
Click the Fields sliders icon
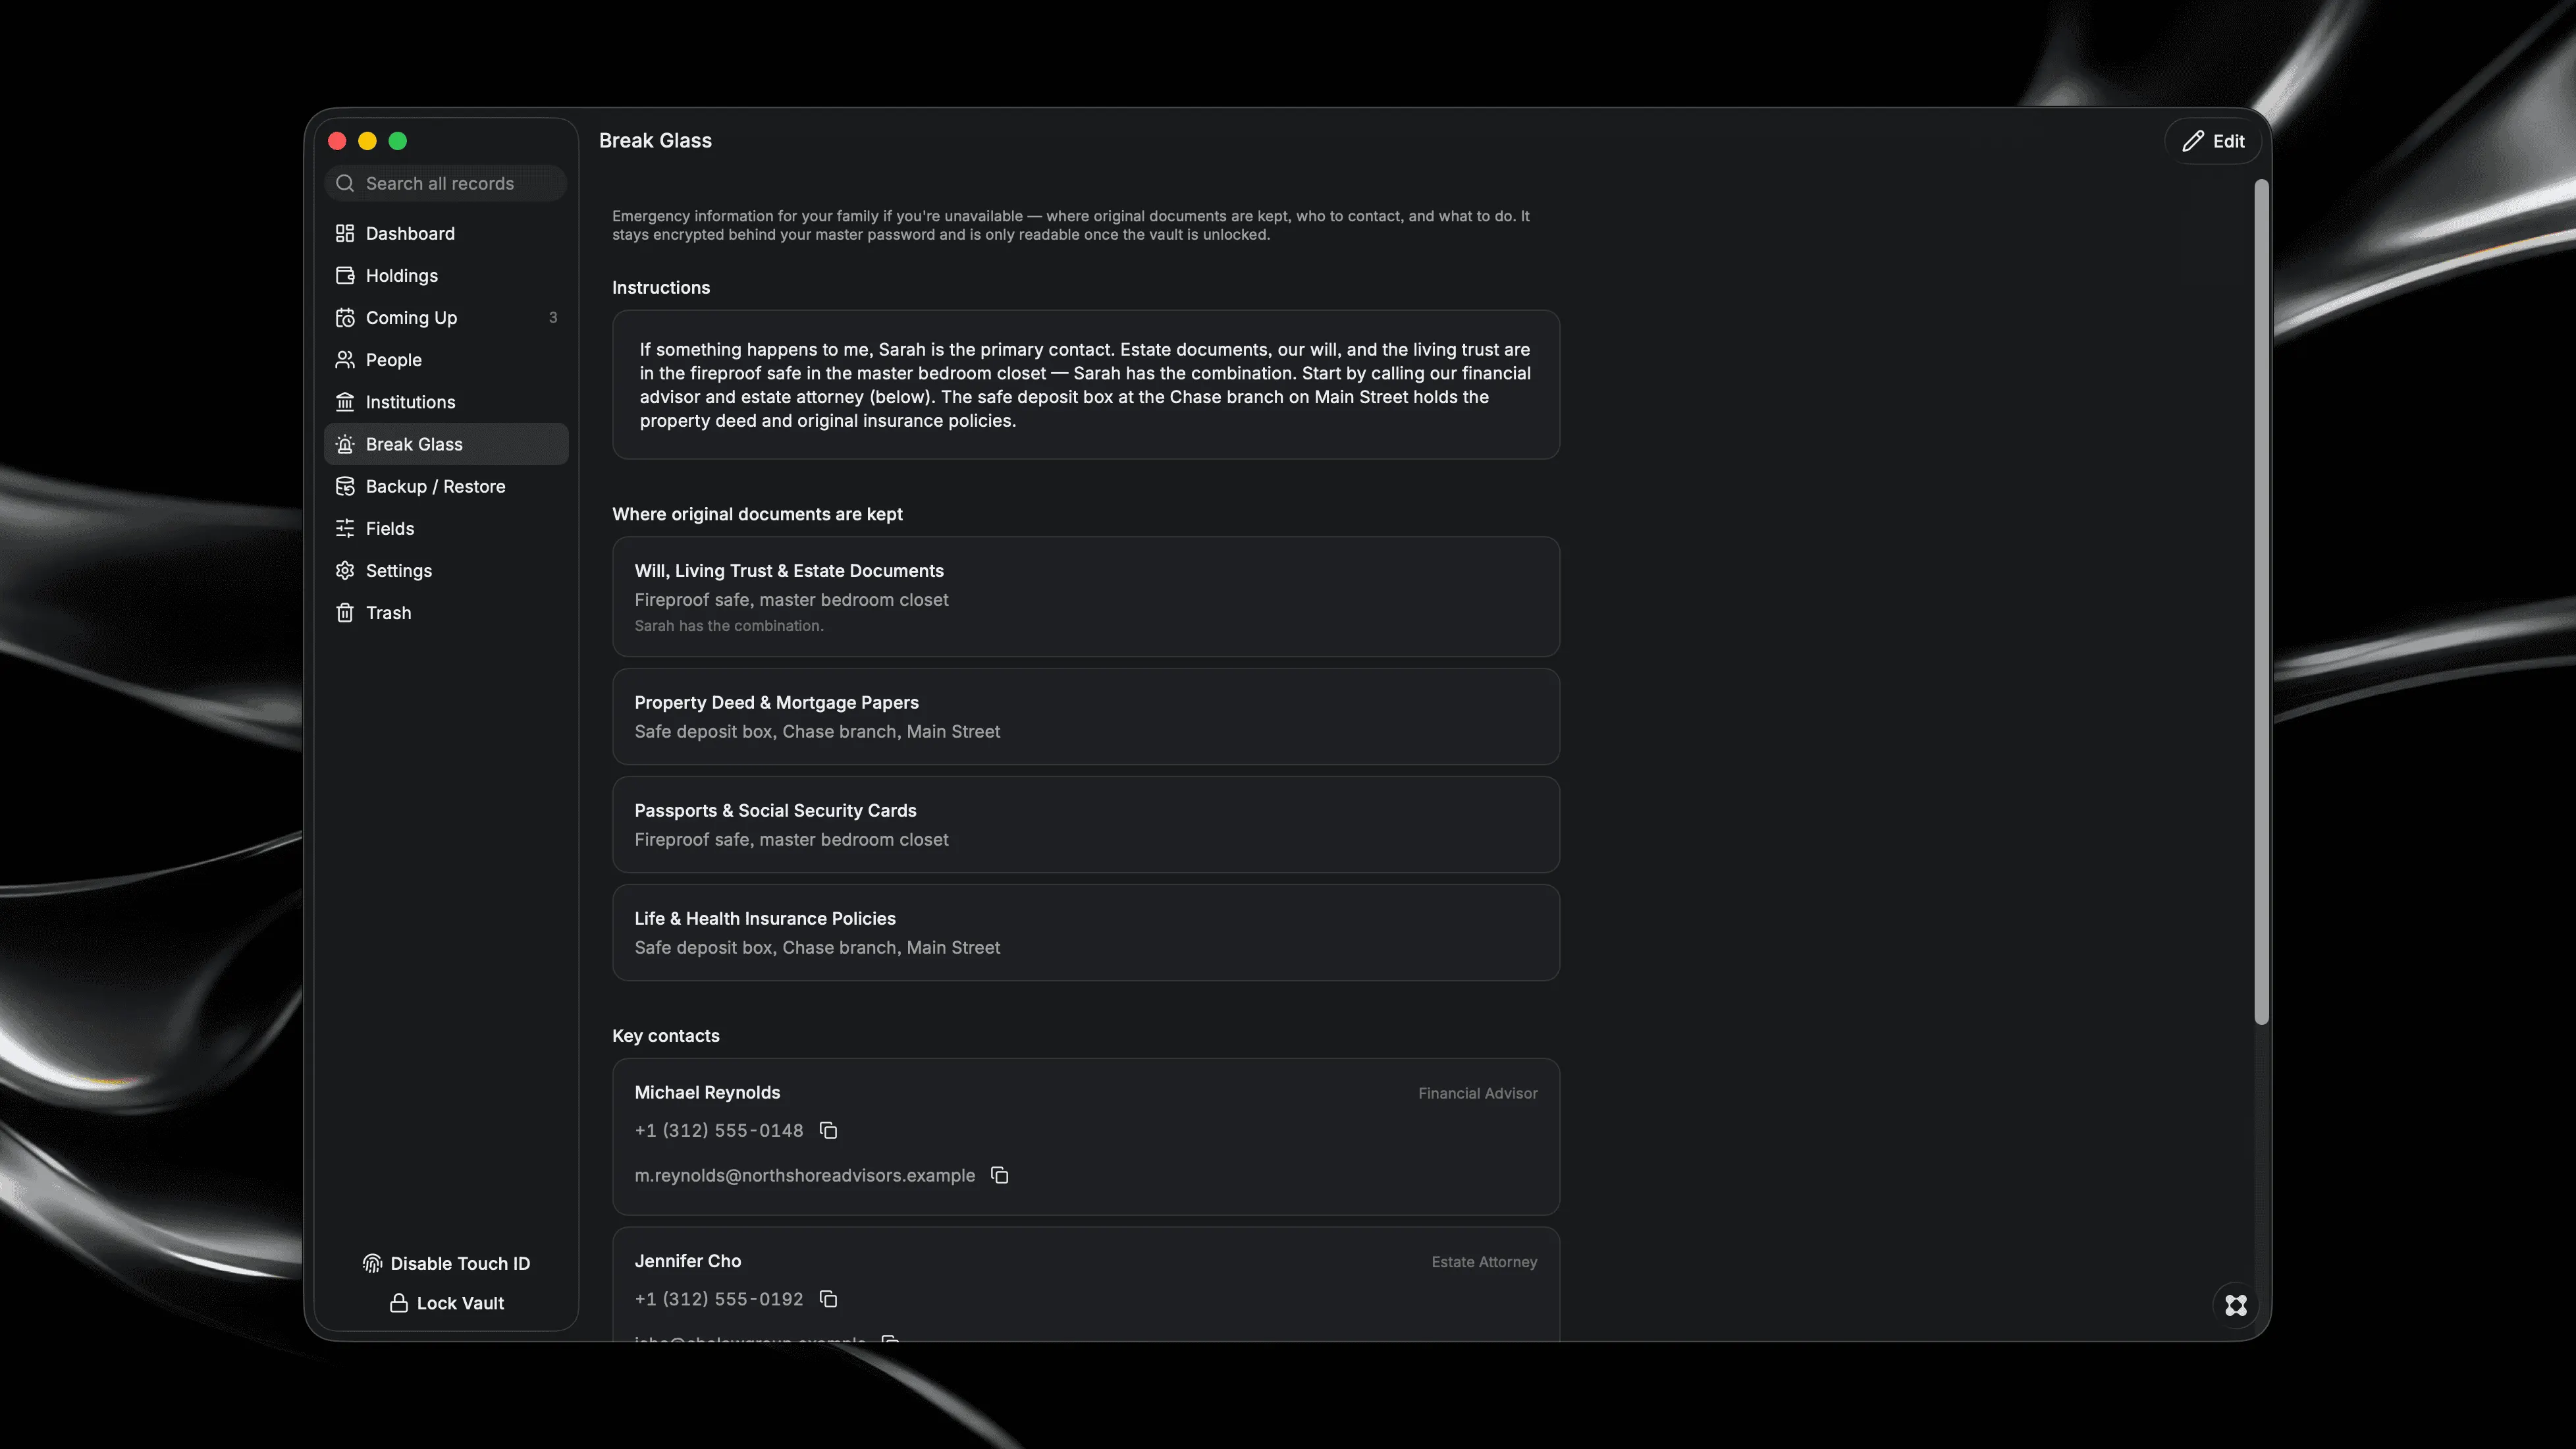pyautogui.click(x=345, y=528)
